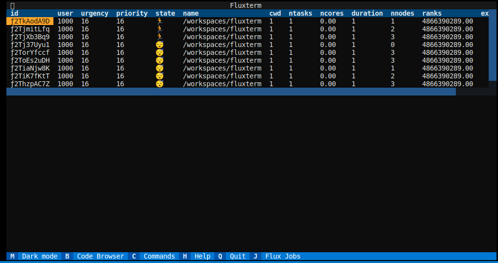Select job id f2Tj37Uyu1
Viewport: 498px width, 263px height.
tap(30, 45)
